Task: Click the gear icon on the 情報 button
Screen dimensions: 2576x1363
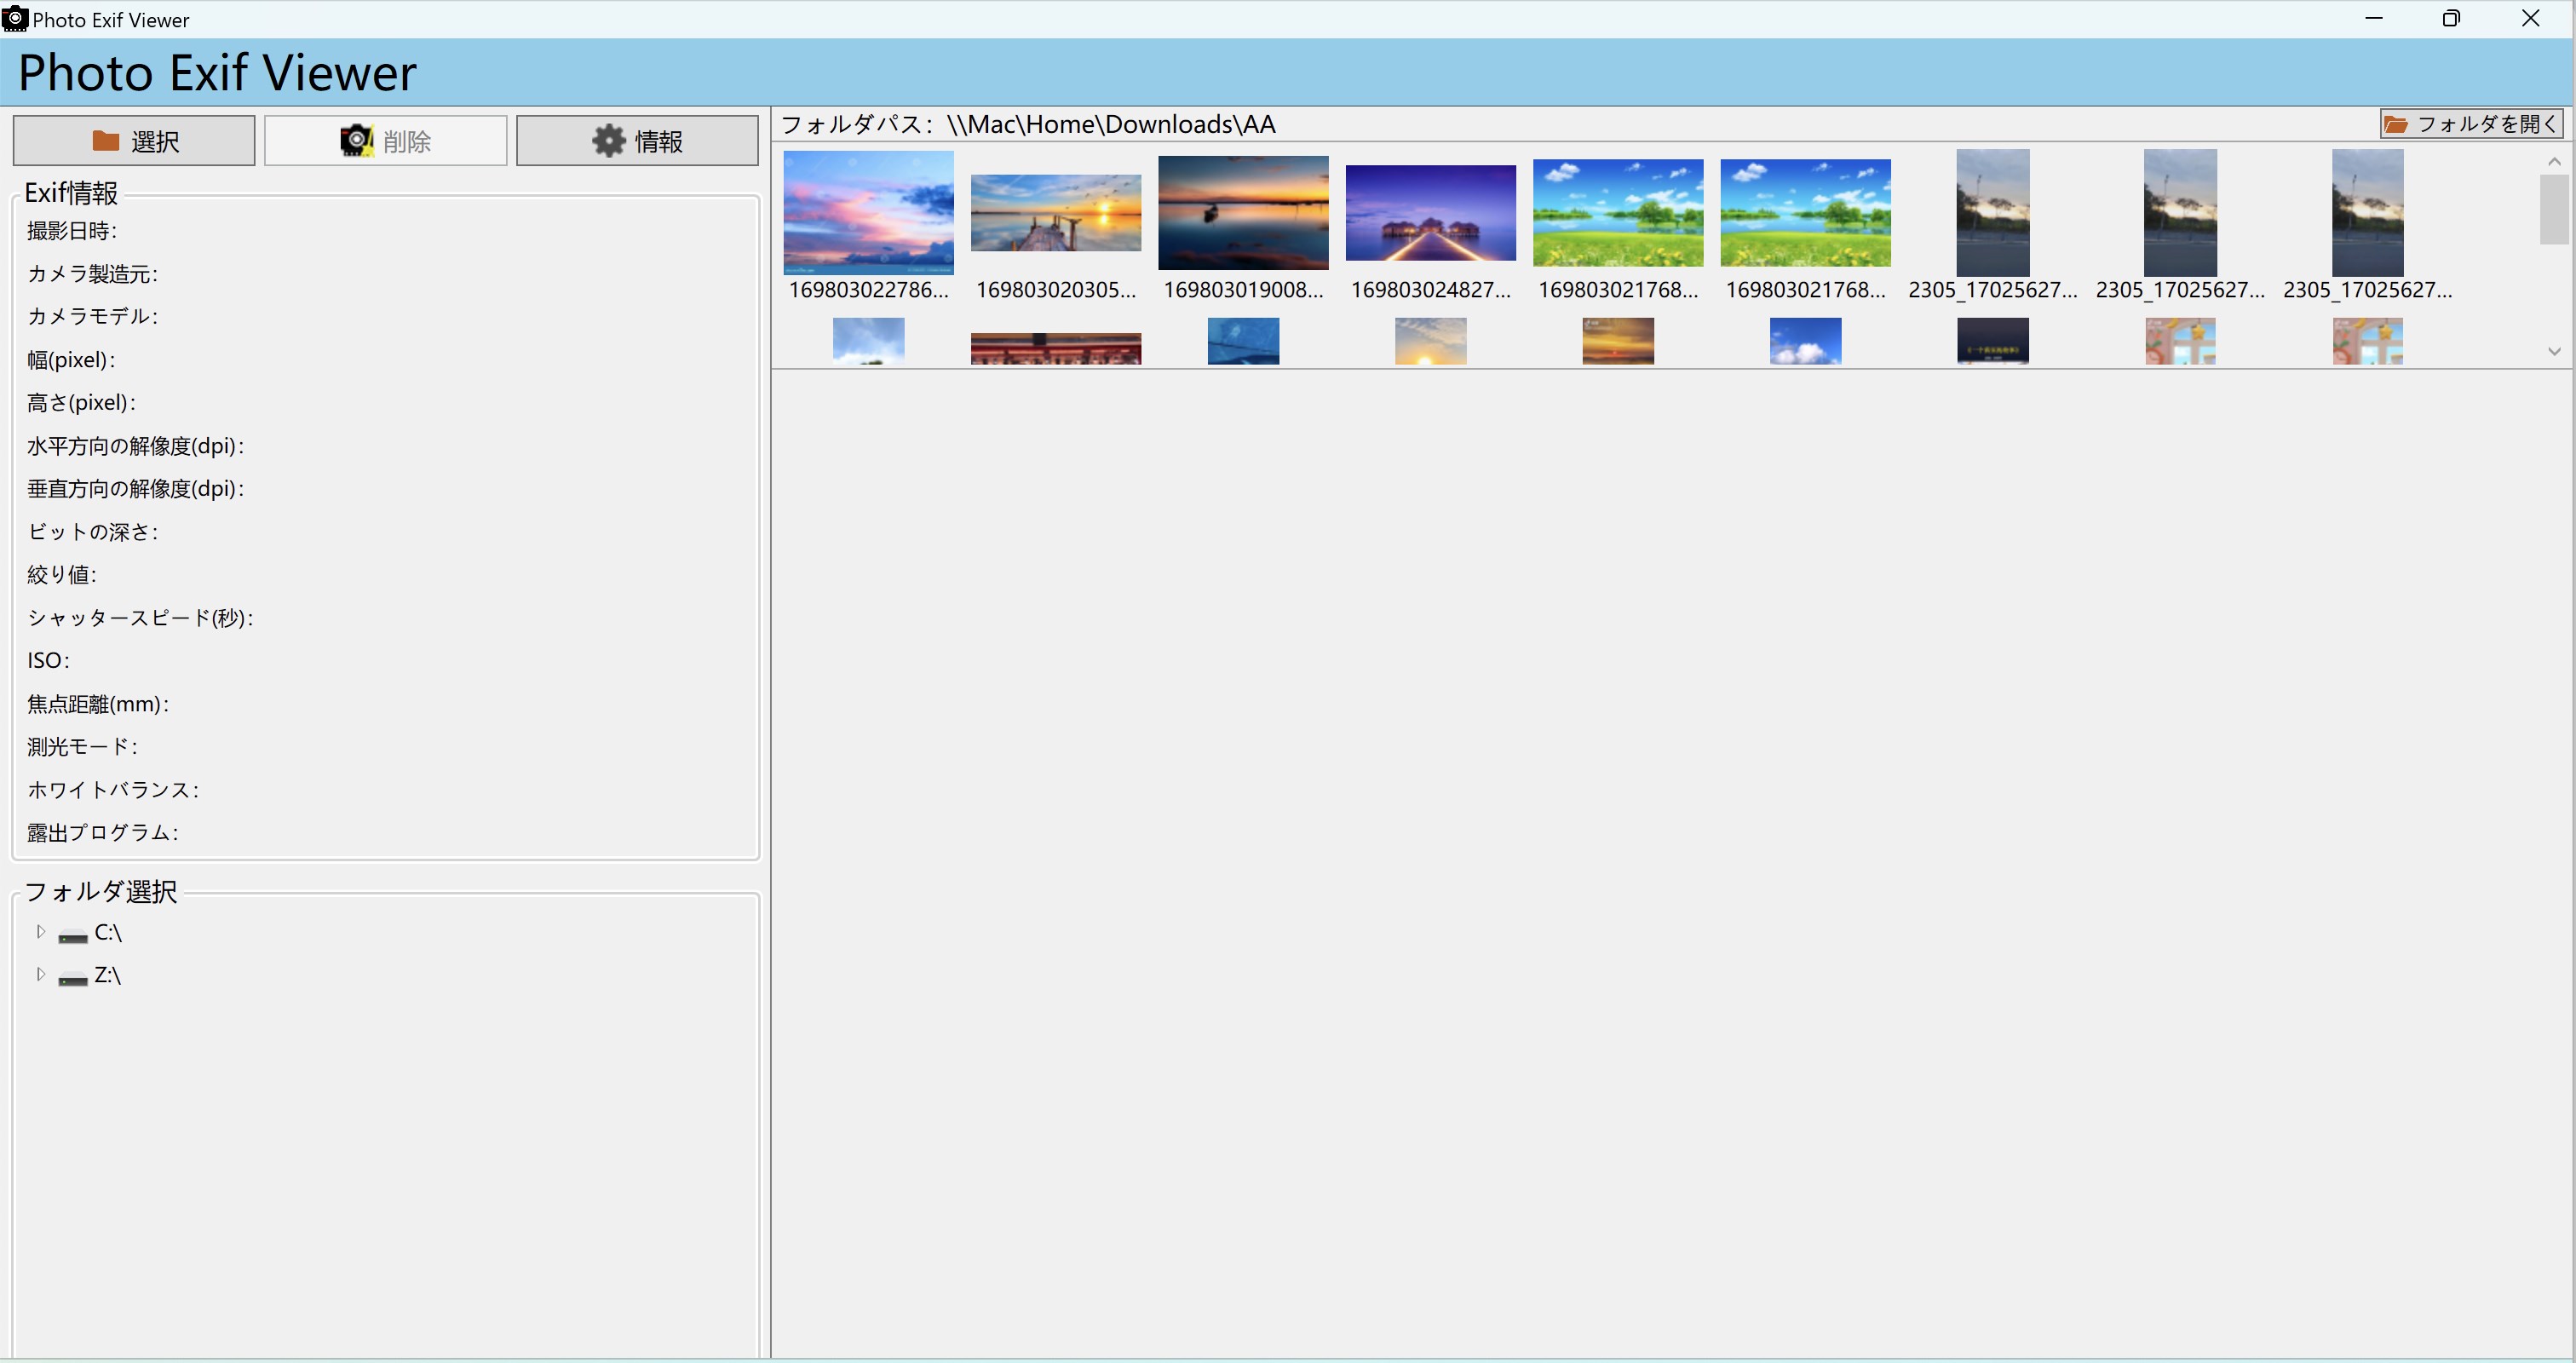Action: [608, 141]
